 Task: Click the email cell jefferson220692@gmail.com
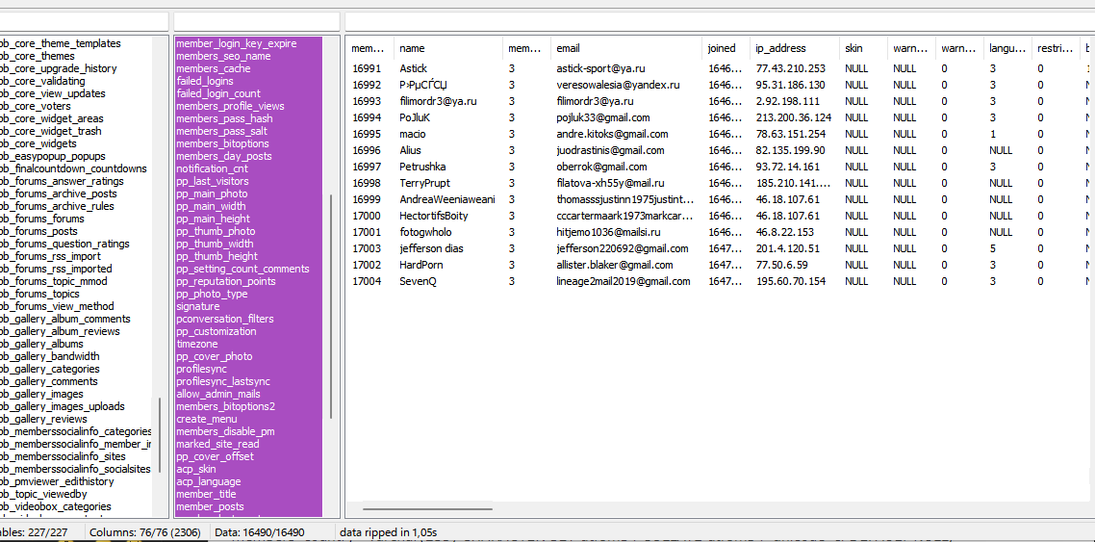[622, 248]
